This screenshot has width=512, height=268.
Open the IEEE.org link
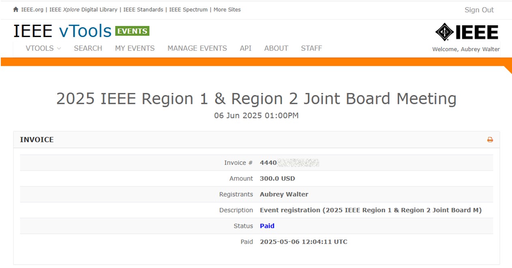pyautogui.click(x=32, y=10)
